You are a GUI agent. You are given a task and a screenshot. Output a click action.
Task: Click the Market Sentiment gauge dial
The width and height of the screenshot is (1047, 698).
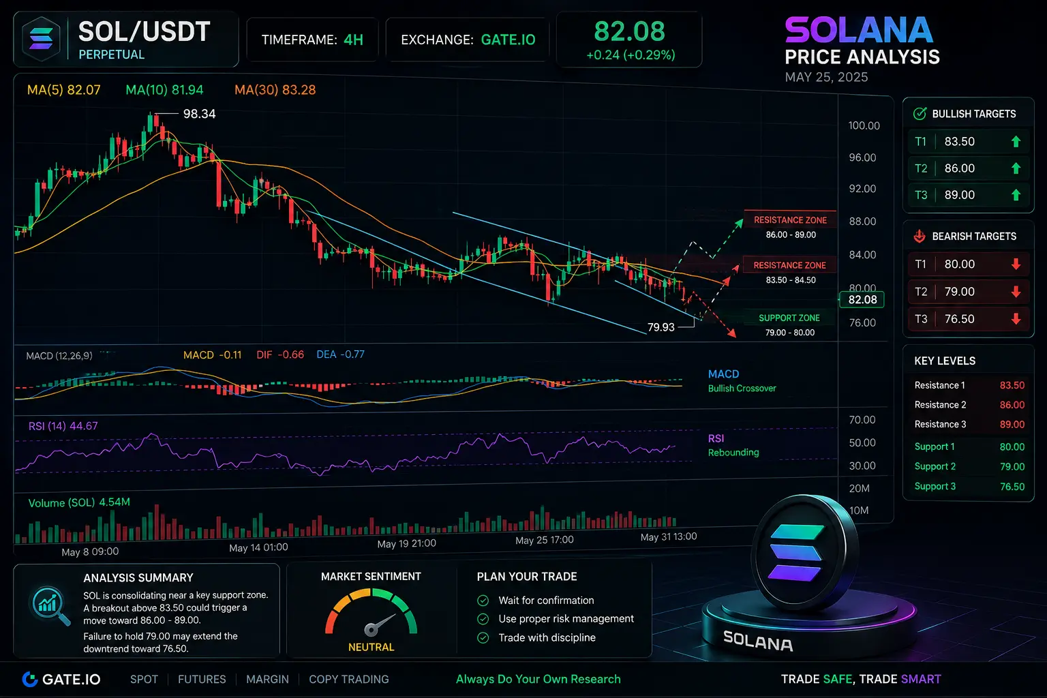point(371,613)
